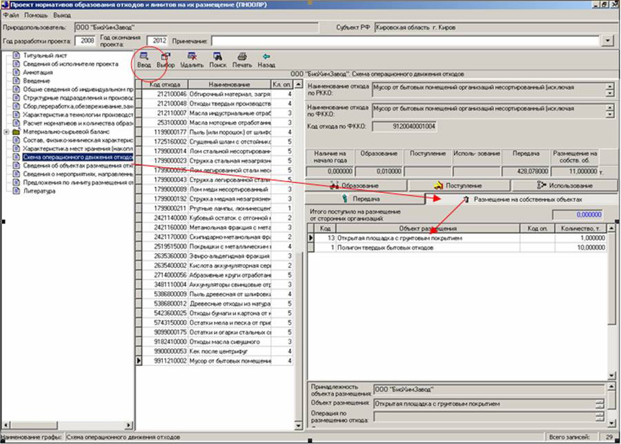The width and height of the screenshot is (621, 444).
Task: Click the Образование button
Action: pos(355,185)
